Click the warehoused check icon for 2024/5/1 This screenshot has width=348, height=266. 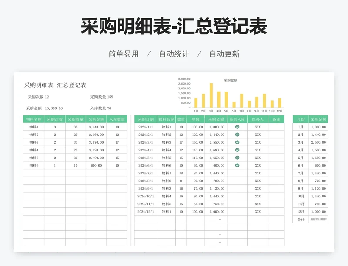click(237, 158)
